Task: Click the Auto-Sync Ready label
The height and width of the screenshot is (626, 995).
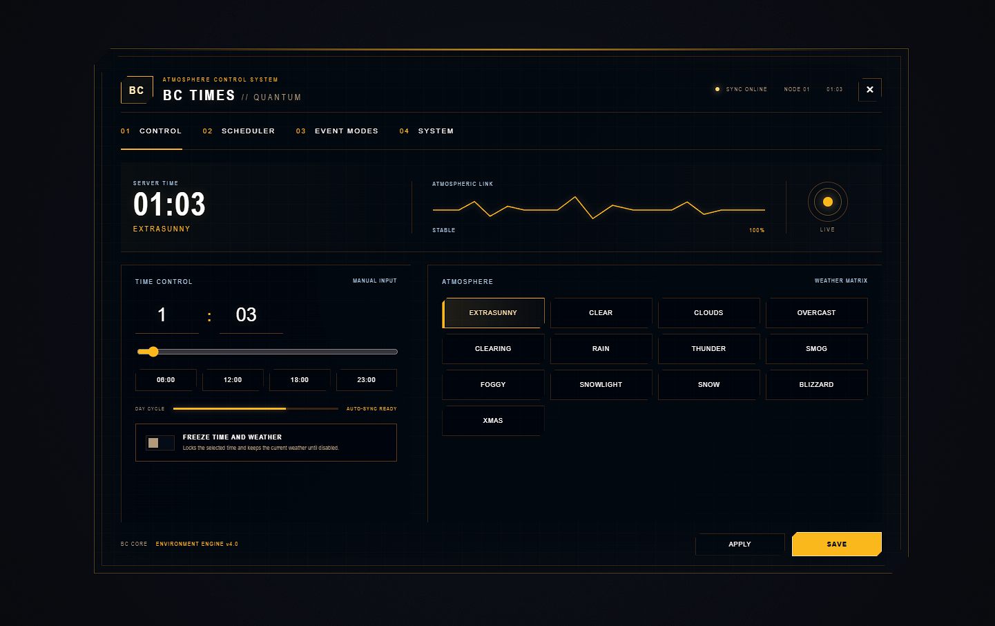Action: point(371,409)
